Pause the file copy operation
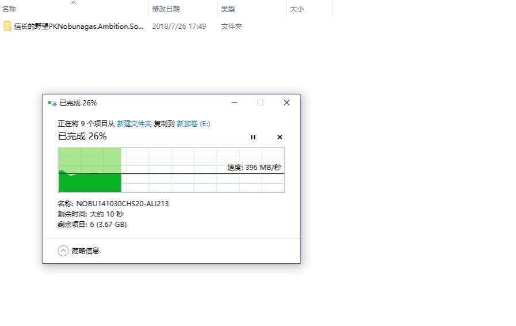Screen dimensions: 516x326 [253, 137]
